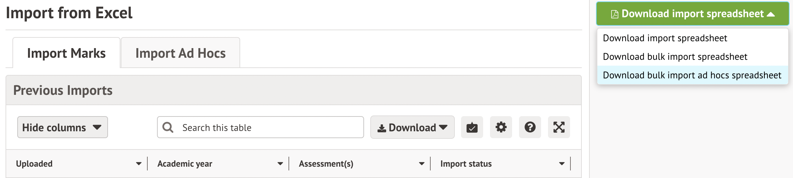Open table settings gear icon
This screenshot has height=178, width=793.
point(501,127)
